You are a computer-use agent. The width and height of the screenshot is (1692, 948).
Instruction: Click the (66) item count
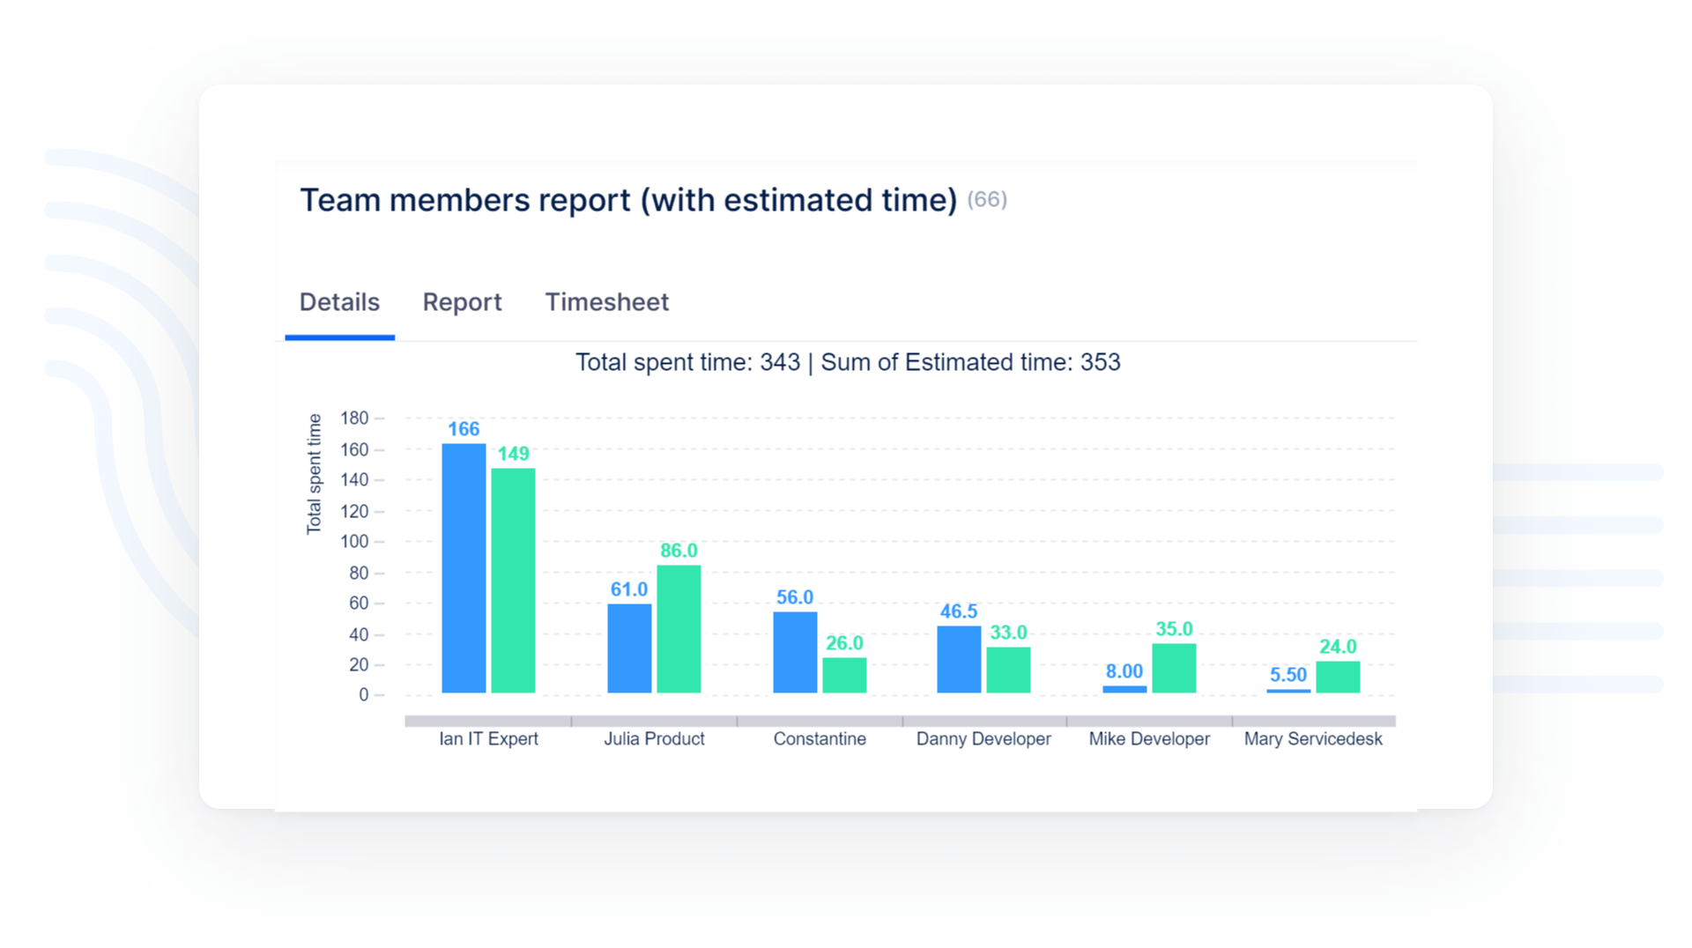pos(986,200)
